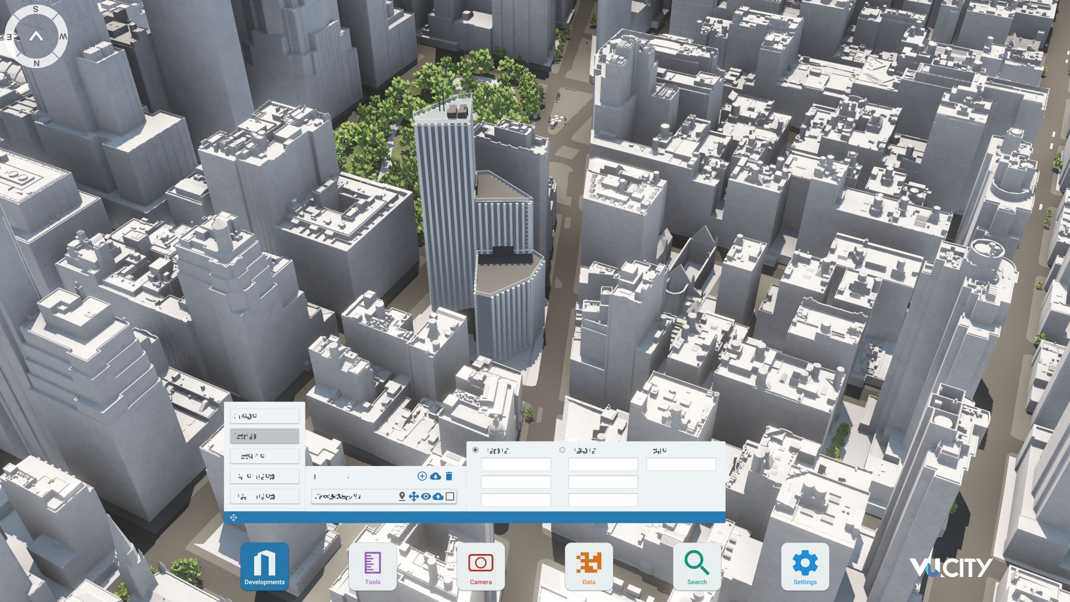Select the move arrows icon on the development entry

414,496
